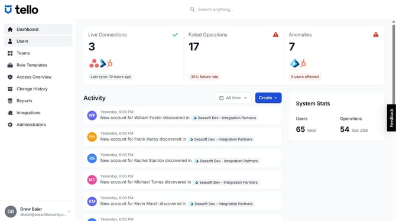Click the Reports database icon
This screenshot has height=221, width=396.
click(10, 101)
